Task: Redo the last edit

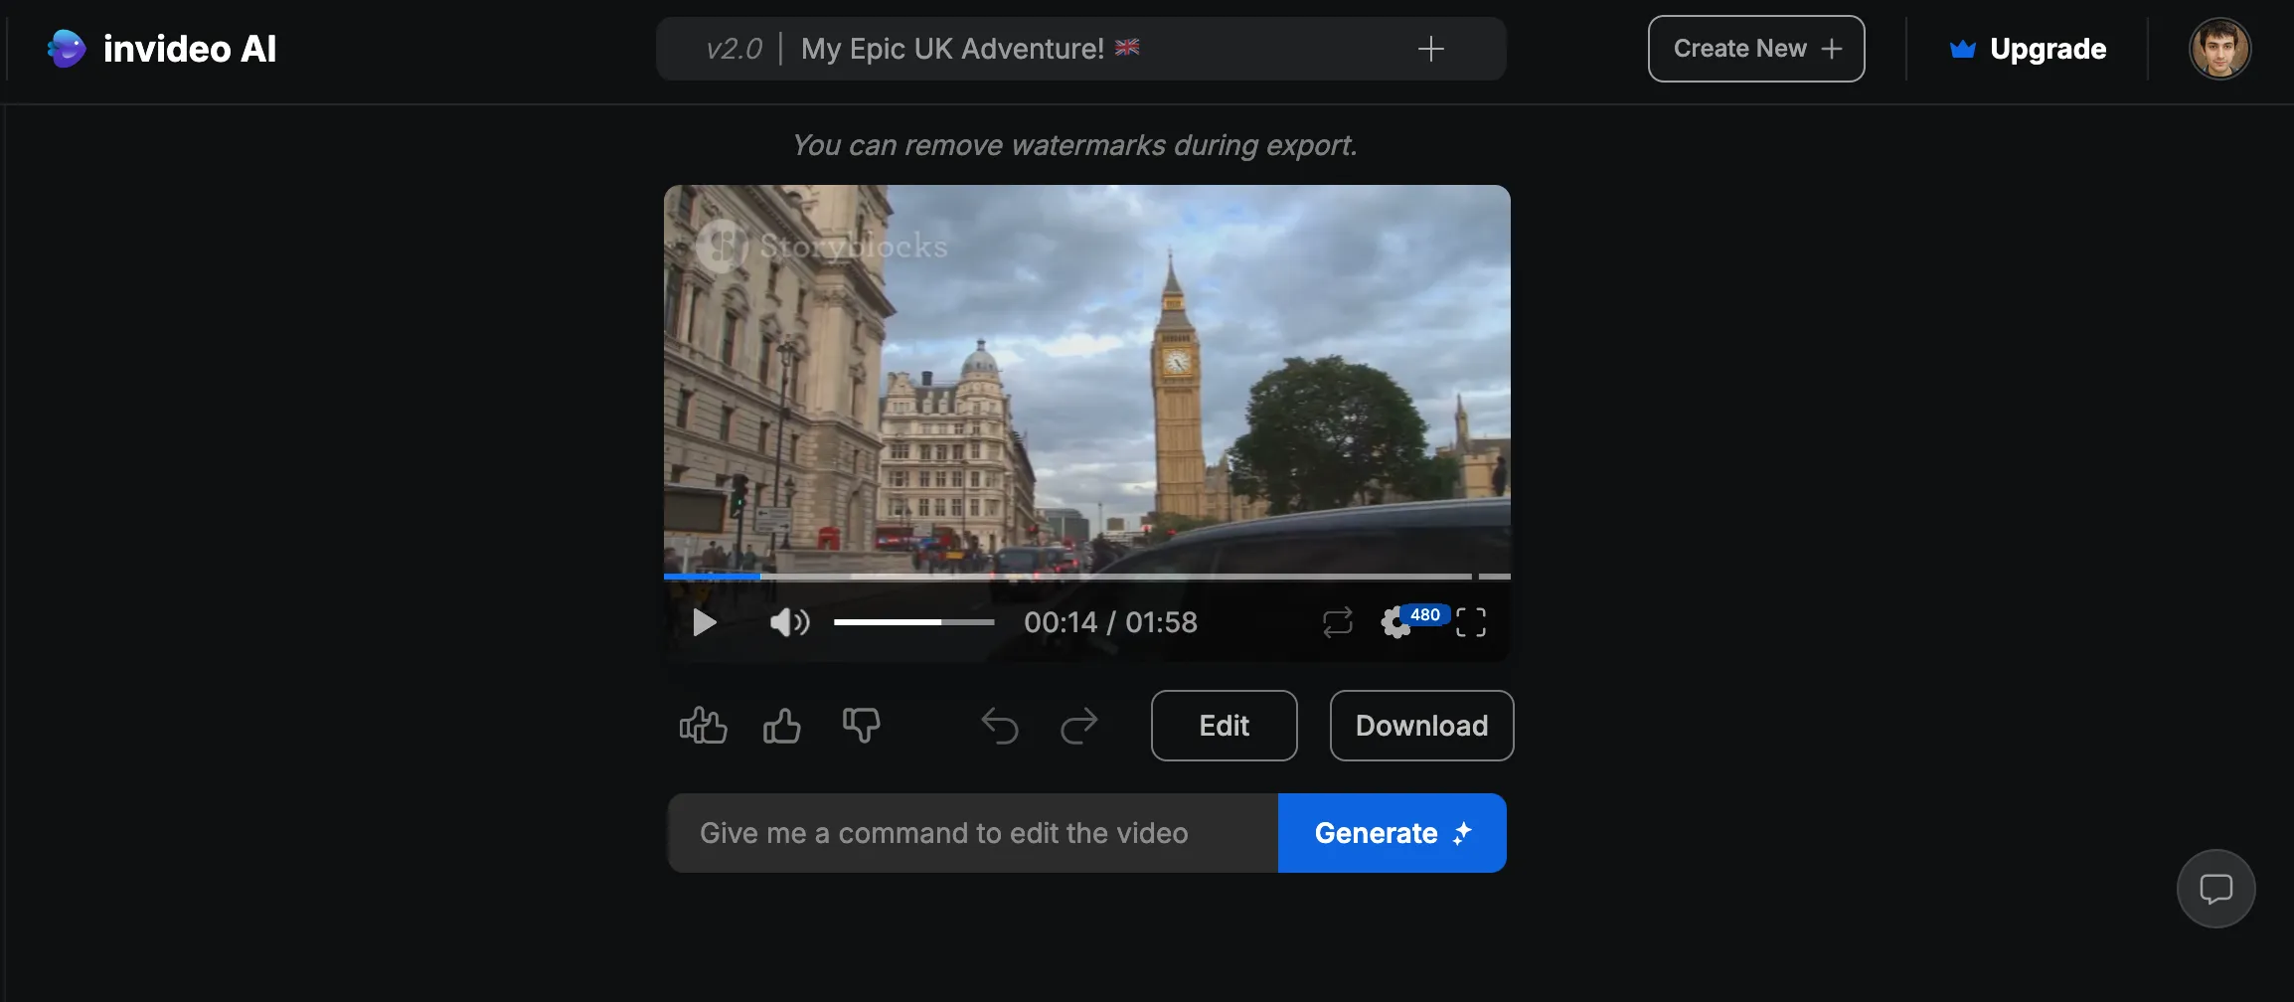Action: (1079, 726)
